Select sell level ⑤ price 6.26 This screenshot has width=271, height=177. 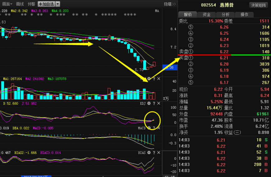pyautogui.click(x=224, y=27)
